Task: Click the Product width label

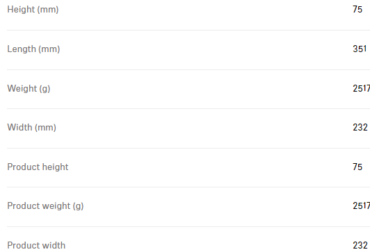Action: click(x=36, y=246)
